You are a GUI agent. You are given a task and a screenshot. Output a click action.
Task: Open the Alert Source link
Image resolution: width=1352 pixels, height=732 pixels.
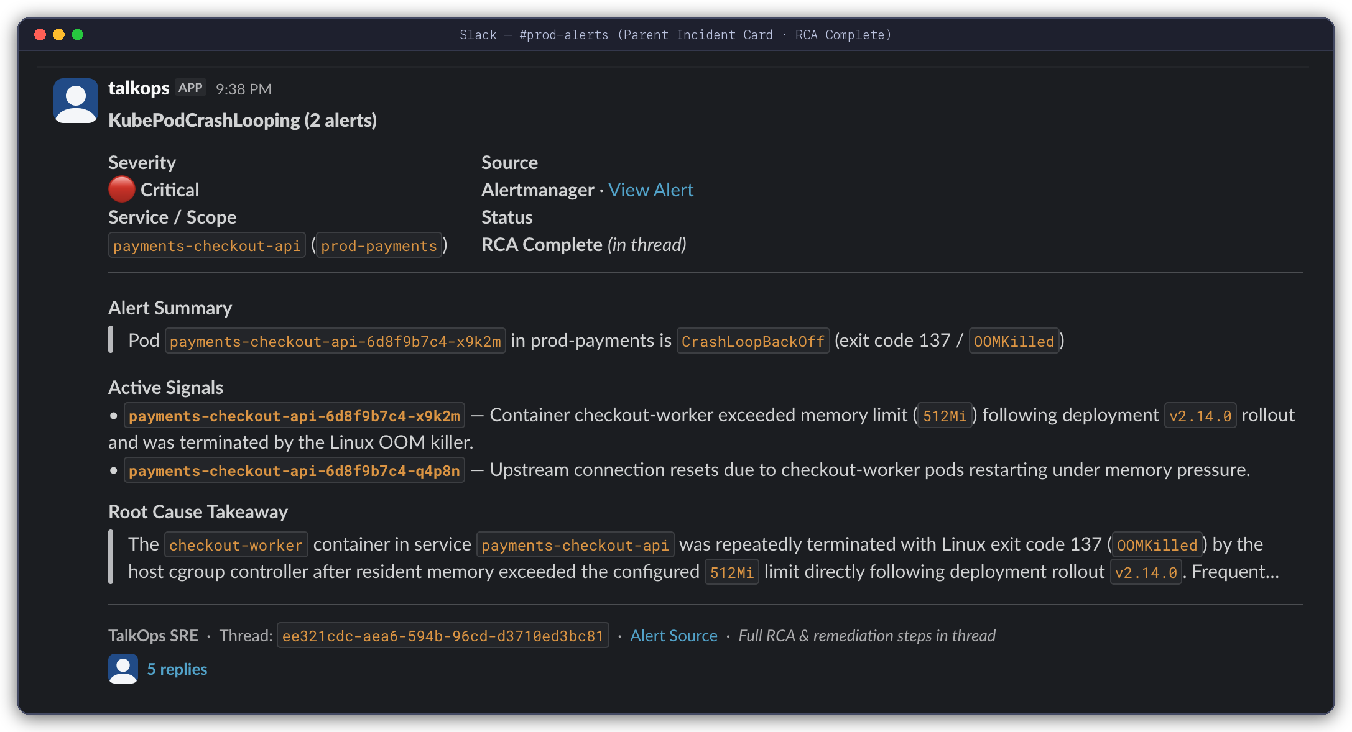(674, 636)
